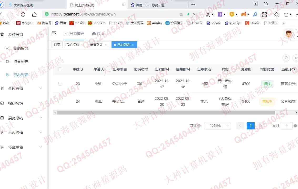Click the 总费用 column header
The image size is (298, 189).
point(246,70)
